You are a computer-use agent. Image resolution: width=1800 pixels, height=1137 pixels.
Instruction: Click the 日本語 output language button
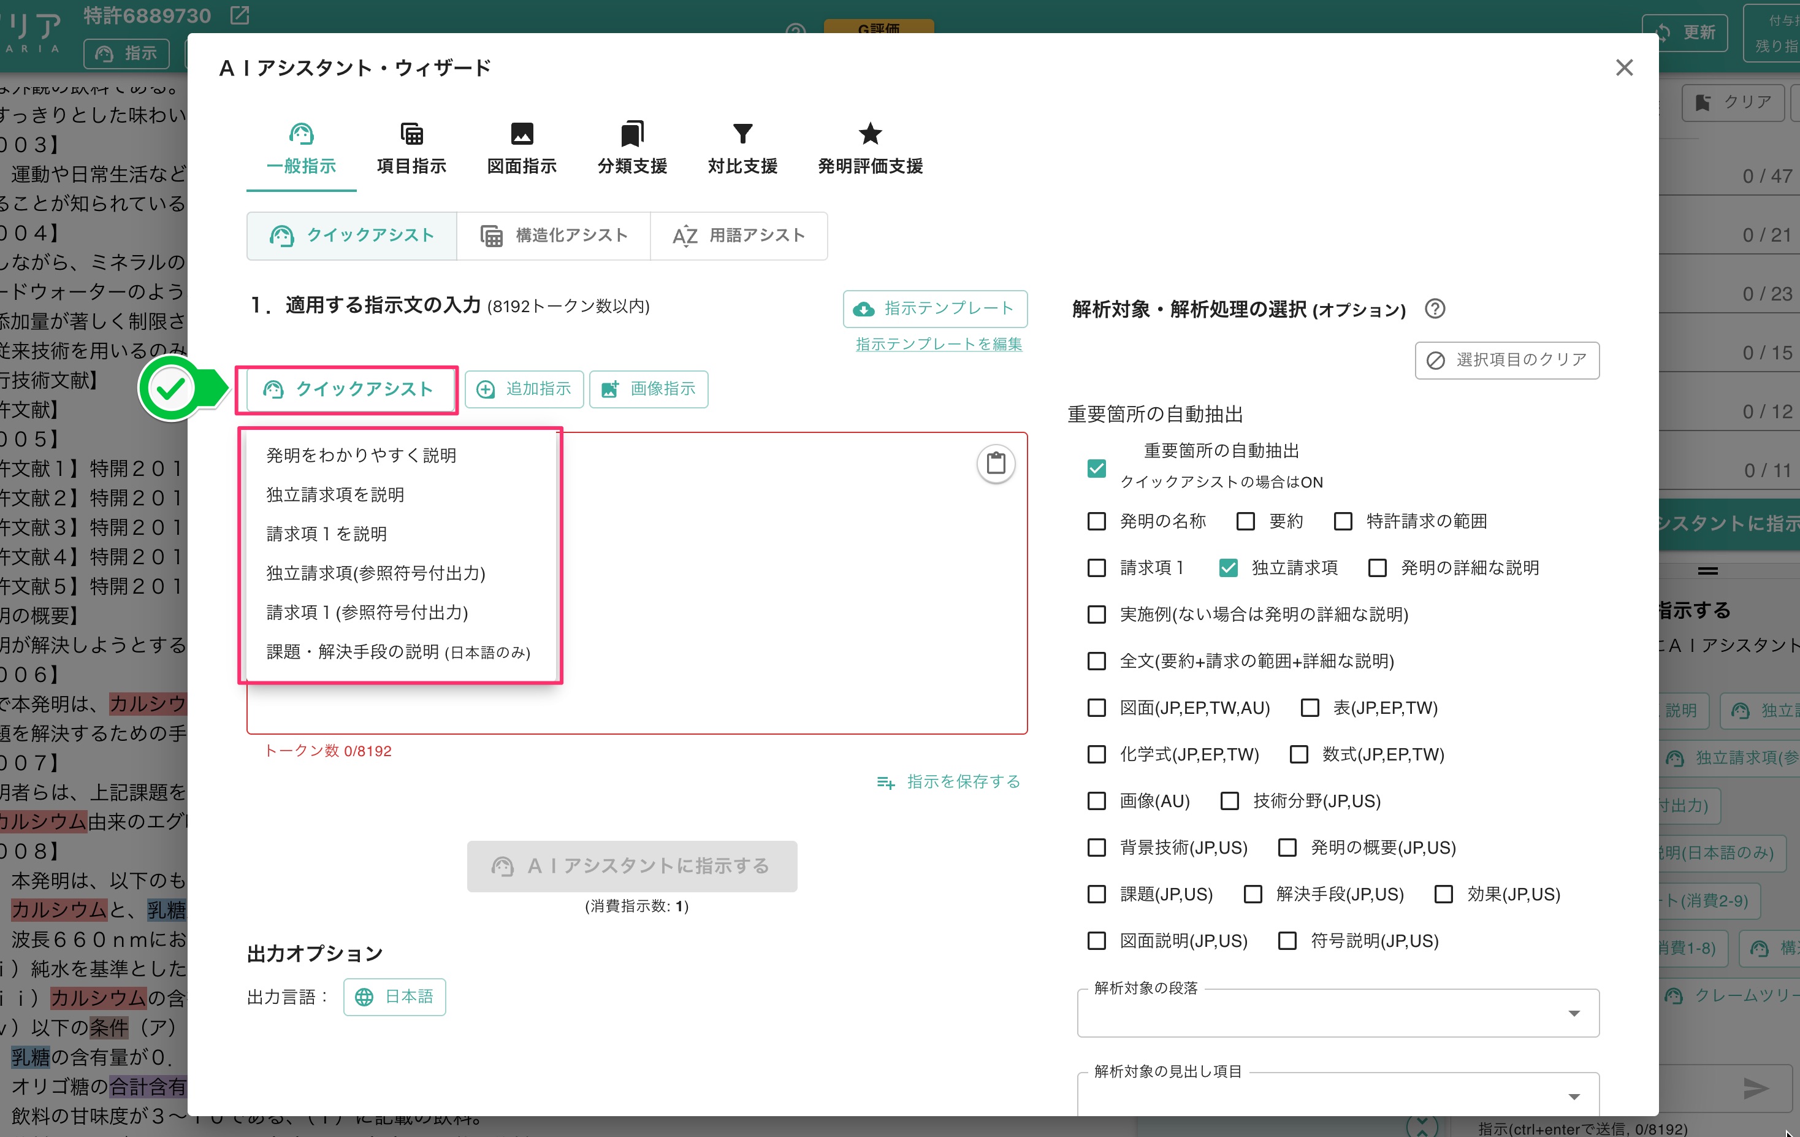coord(395,997)
